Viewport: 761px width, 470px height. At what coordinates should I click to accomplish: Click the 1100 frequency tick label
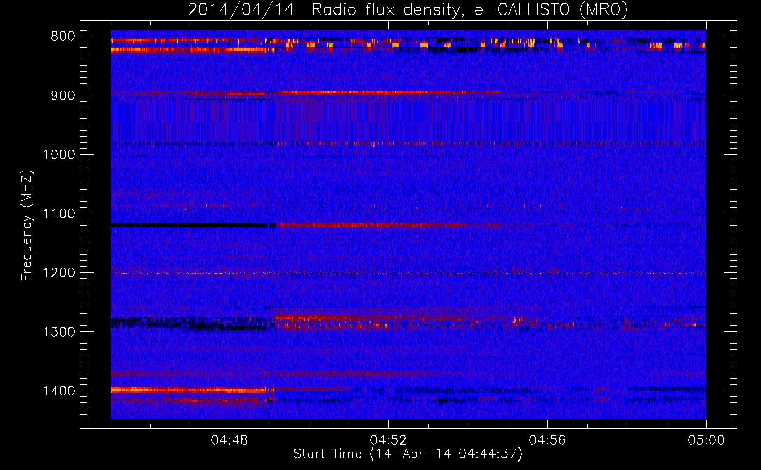[x=59, y=213]
